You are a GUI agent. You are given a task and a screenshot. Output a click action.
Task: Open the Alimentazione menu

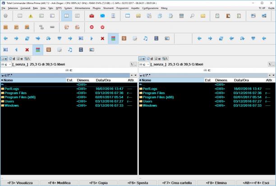coord(82,8)
